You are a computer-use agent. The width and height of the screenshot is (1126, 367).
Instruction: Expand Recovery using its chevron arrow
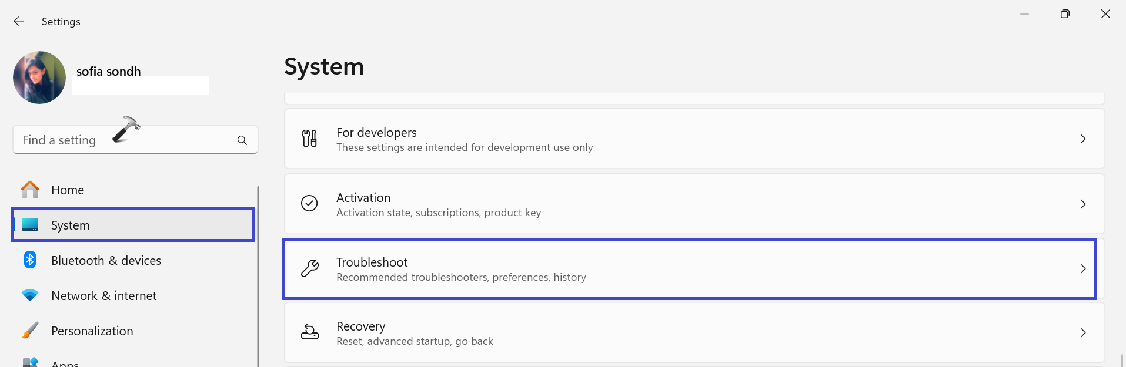coord(1082,332)
